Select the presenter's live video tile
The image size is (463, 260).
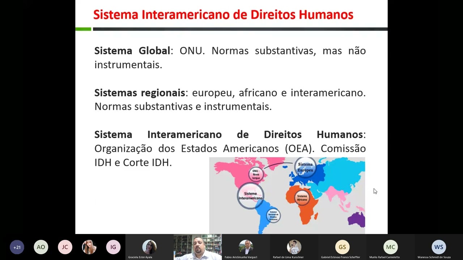click(x=197, y=247)
